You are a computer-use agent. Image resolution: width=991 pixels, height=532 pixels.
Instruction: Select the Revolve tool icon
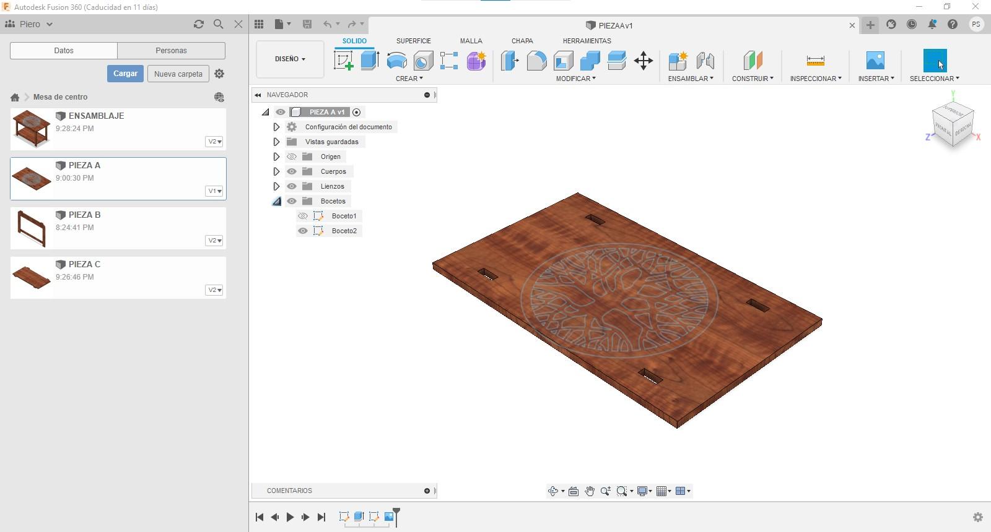click(396, 61)
